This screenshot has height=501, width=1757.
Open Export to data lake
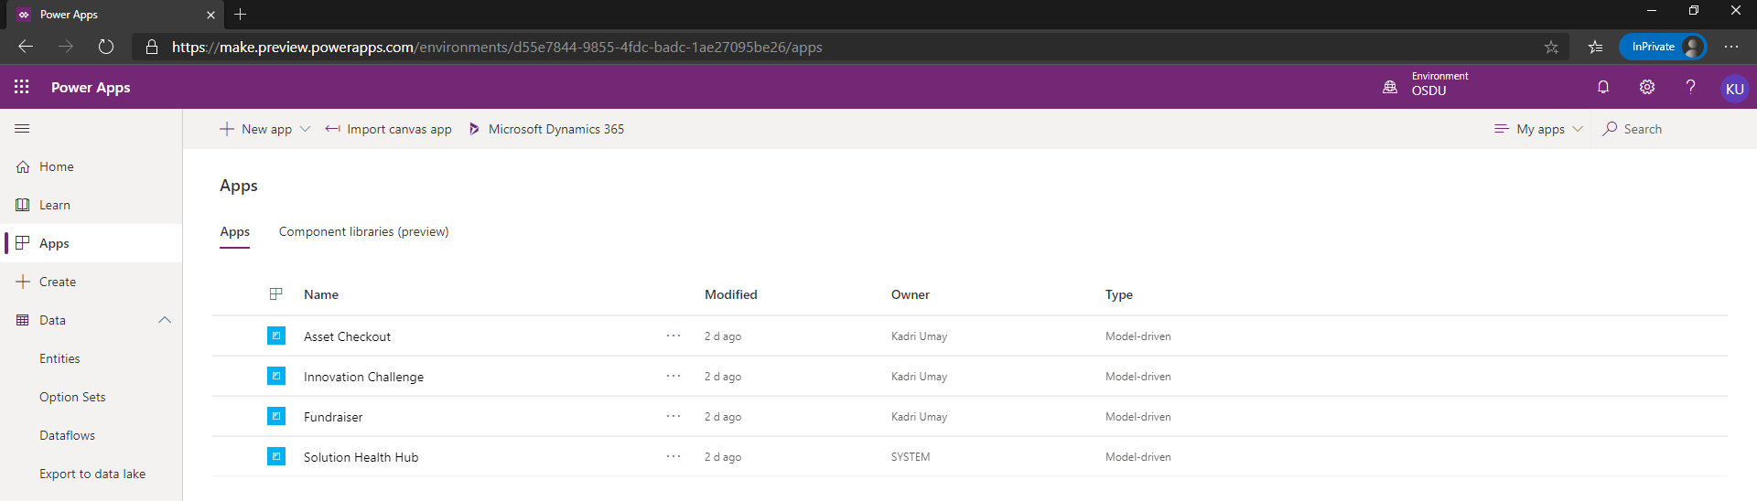tap(92, 474)
